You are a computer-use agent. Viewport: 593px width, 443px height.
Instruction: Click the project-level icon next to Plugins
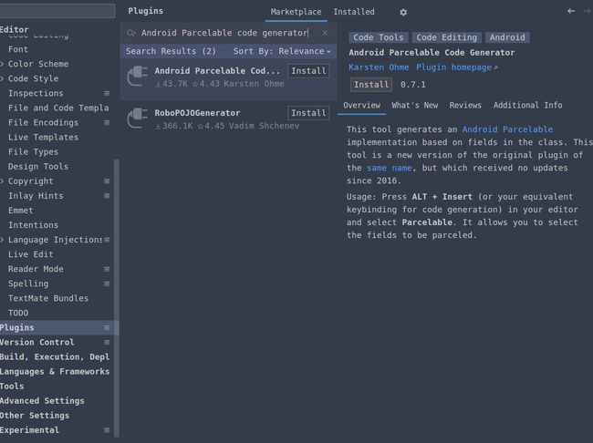click(x=107, y=327)
